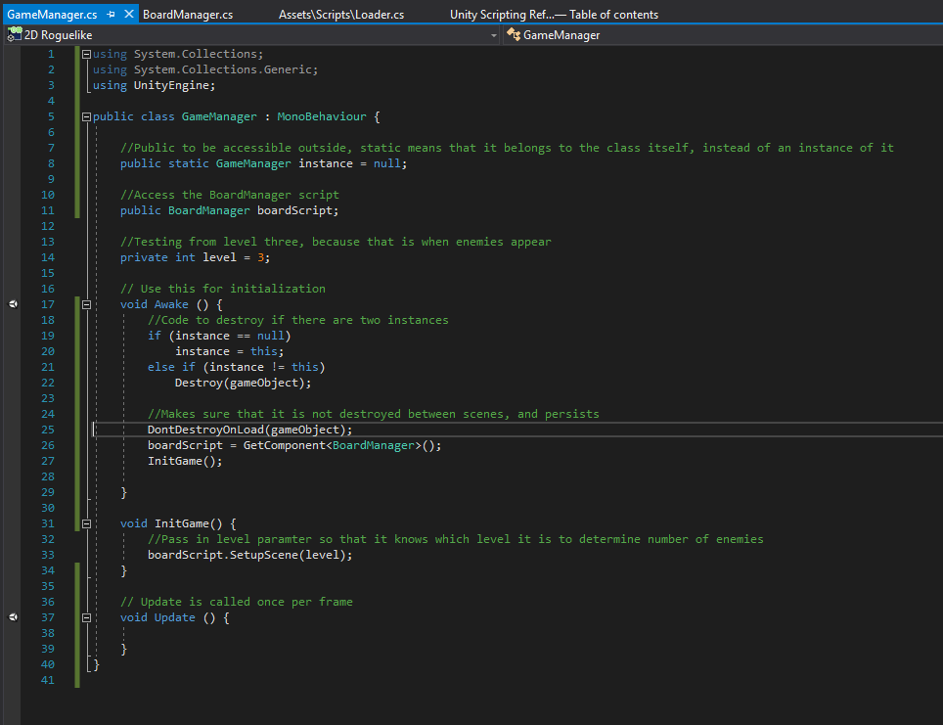Switch to the BoardManager.cs tab
Viewport: 943px width, 725px height.
point(188,15)
